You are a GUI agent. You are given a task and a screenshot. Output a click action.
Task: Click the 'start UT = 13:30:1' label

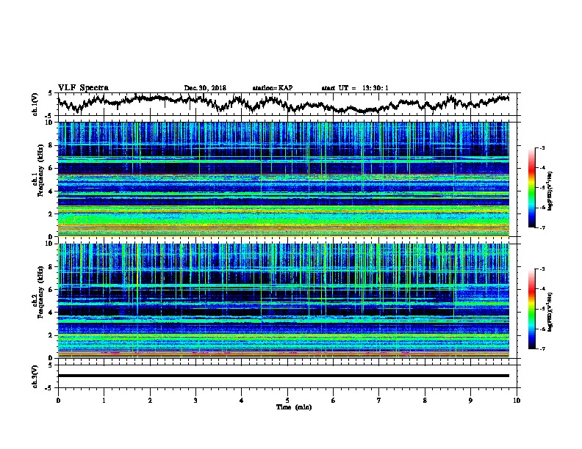355,88
